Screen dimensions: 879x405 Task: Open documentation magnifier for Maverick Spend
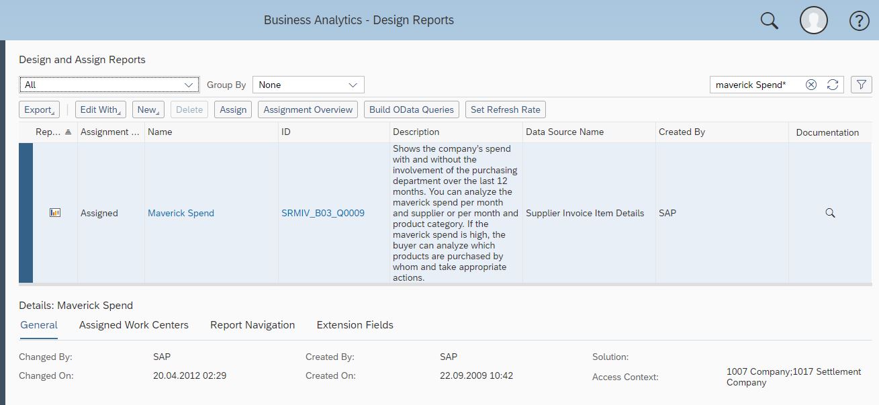point(830,213)
